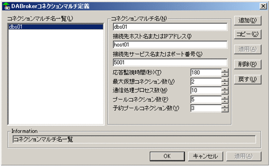Decrease 応答監視時間 with the down arrow

point(225,74)
